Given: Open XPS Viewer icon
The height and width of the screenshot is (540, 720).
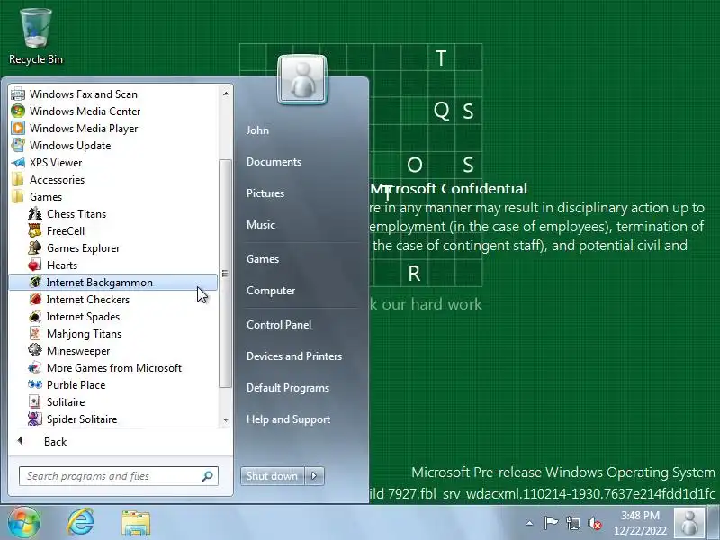Looking at the screenshot, I should pyautogui.click(x=18, y=163).
